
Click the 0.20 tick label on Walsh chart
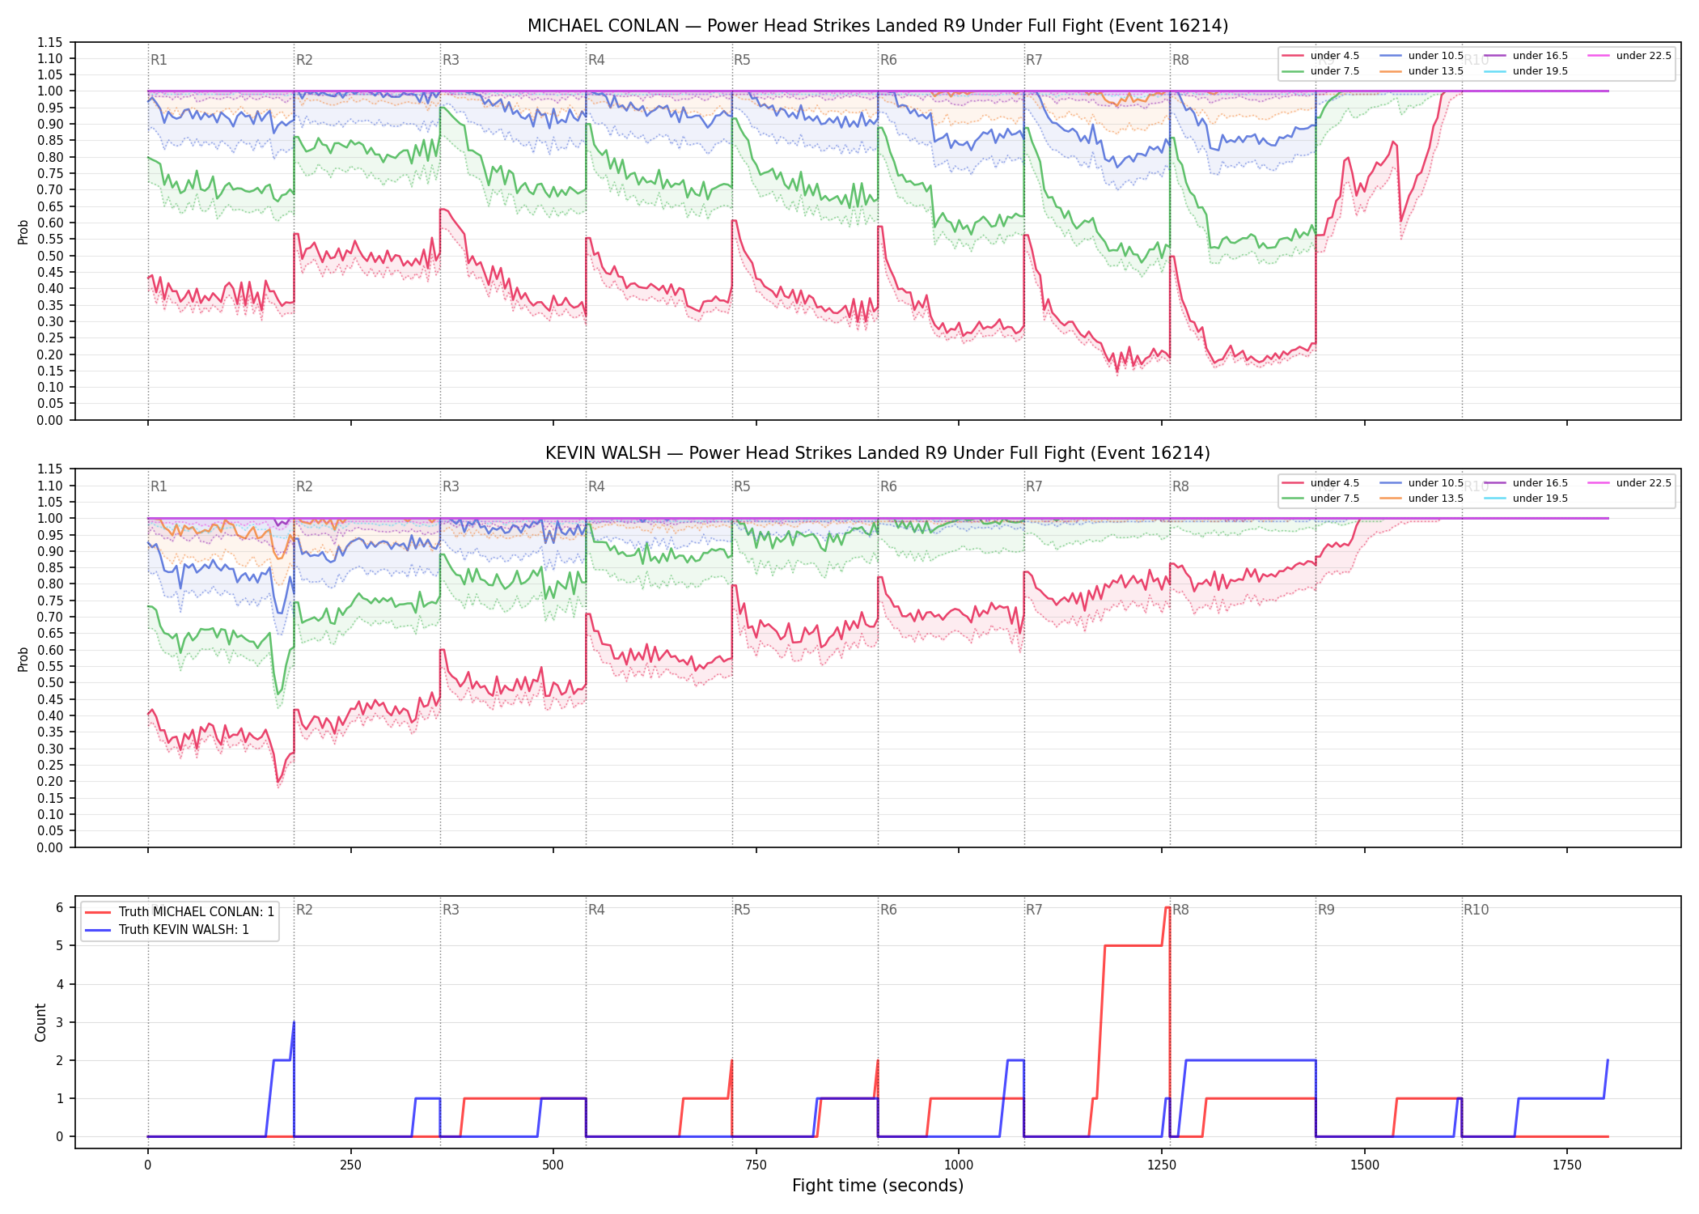tap(50, 782)
